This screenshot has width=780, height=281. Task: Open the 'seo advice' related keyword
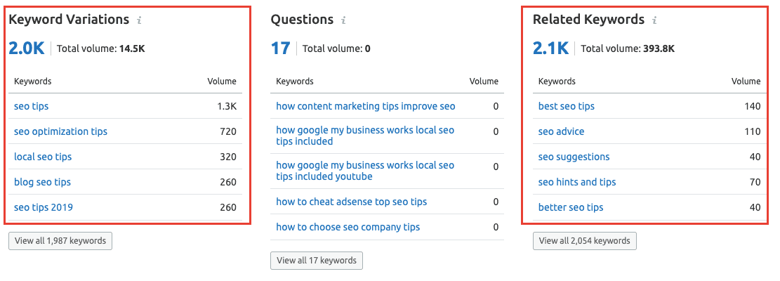(x=561, y=131)
